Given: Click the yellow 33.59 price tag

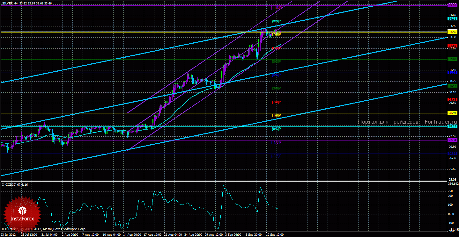Looking at the screenshot, I should (452, 32).
